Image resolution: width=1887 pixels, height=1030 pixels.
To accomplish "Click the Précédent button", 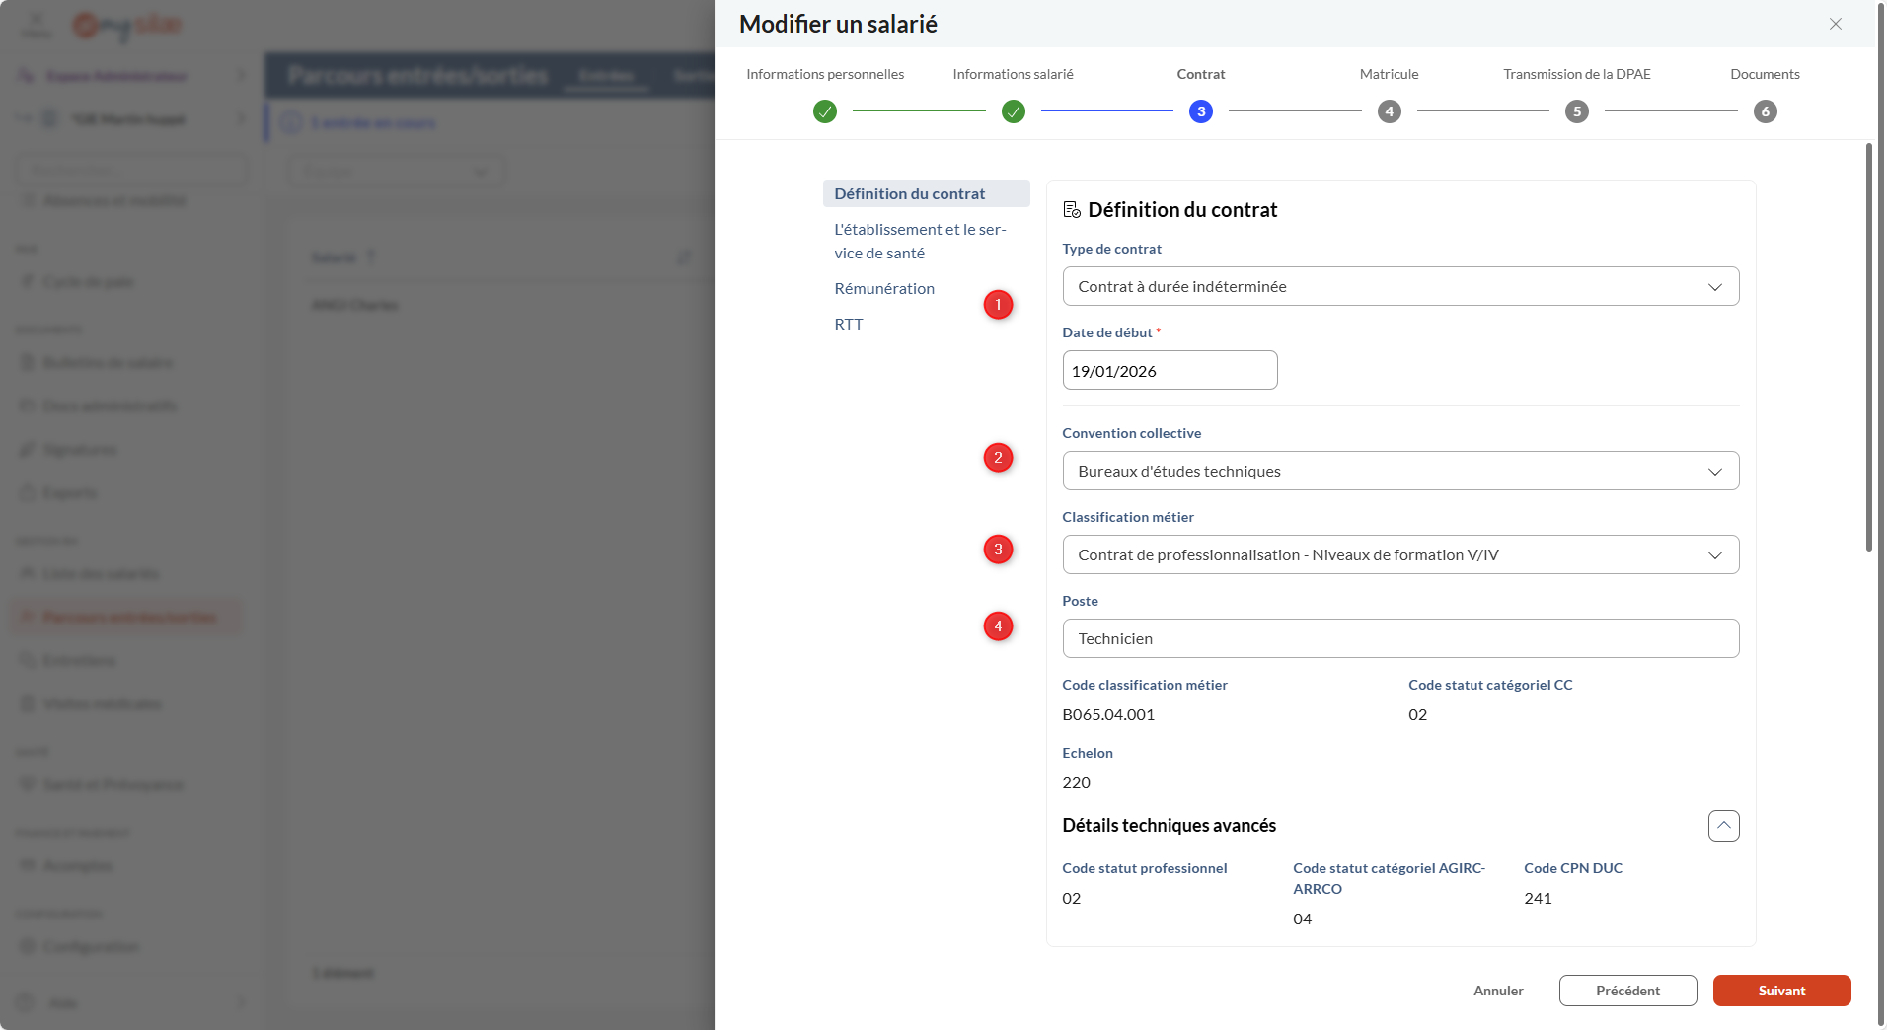I will point(1627,991).
